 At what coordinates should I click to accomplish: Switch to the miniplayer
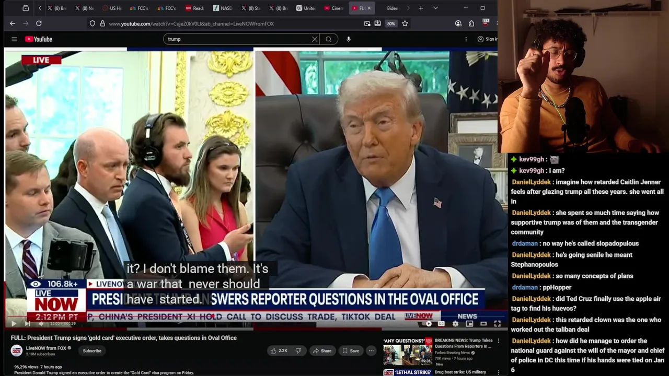coord(469,324)
